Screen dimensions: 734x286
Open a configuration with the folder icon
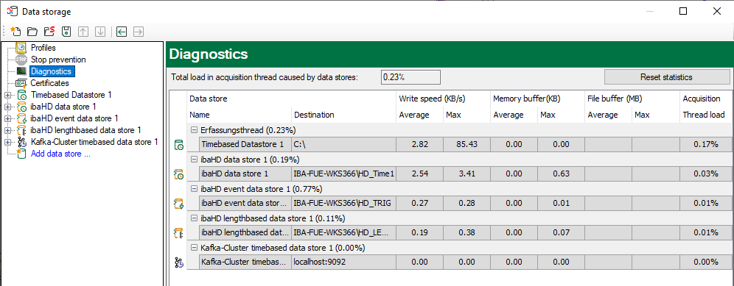(32, 32)
